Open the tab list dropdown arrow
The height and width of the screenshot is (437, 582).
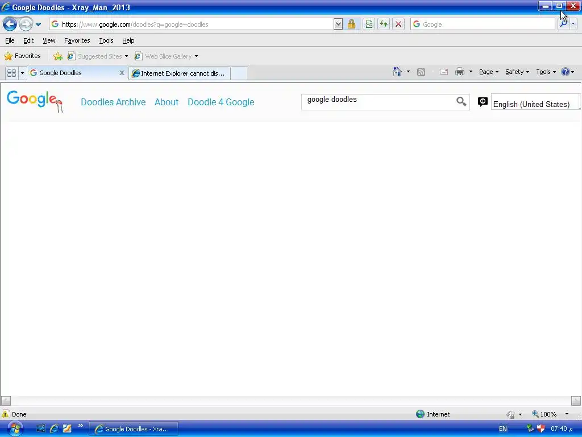(x=22, y=73)
